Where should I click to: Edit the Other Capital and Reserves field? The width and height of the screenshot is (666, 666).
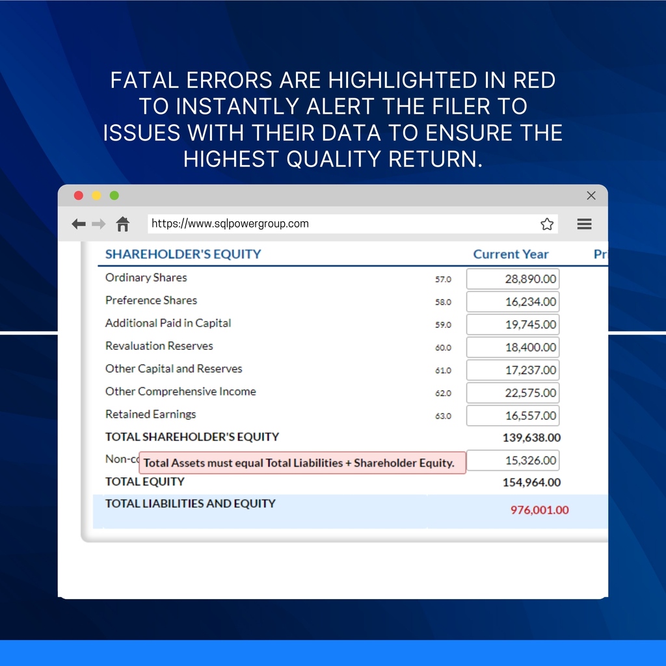(513, 370)
